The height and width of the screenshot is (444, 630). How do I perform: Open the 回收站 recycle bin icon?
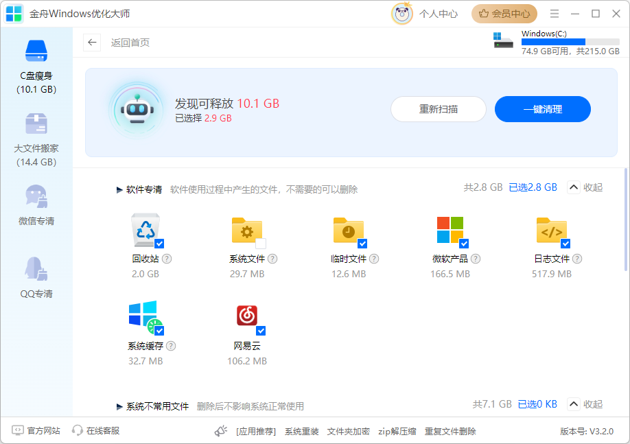[x=145, y=231]
